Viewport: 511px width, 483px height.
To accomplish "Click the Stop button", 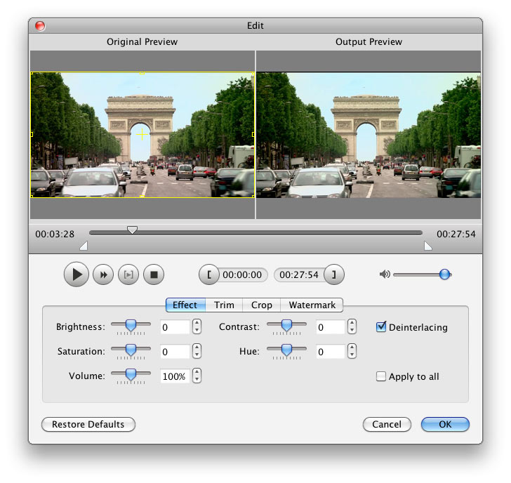I will coord(154,274).
